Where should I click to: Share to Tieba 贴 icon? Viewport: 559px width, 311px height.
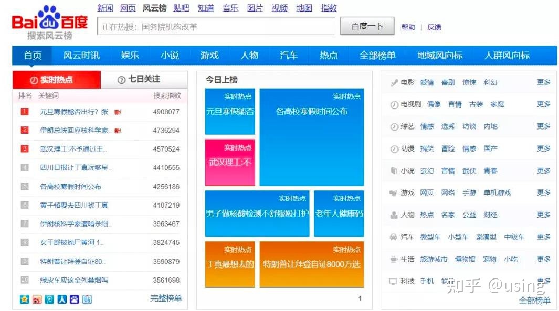click(87, 299)
